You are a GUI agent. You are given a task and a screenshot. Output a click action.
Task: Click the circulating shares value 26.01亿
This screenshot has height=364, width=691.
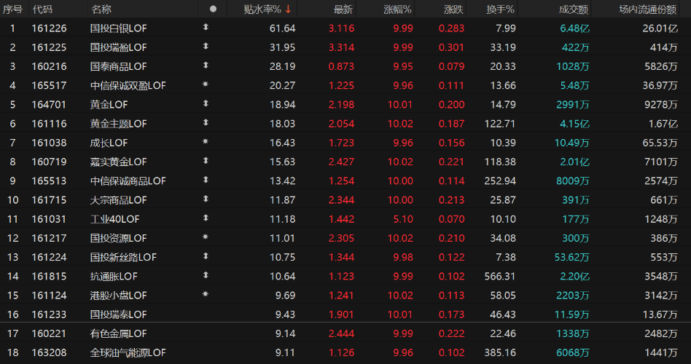(x=660, y=28)
